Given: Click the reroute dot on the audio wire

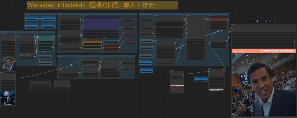Looking at the screenshot, I should click(x=71, y=65).
